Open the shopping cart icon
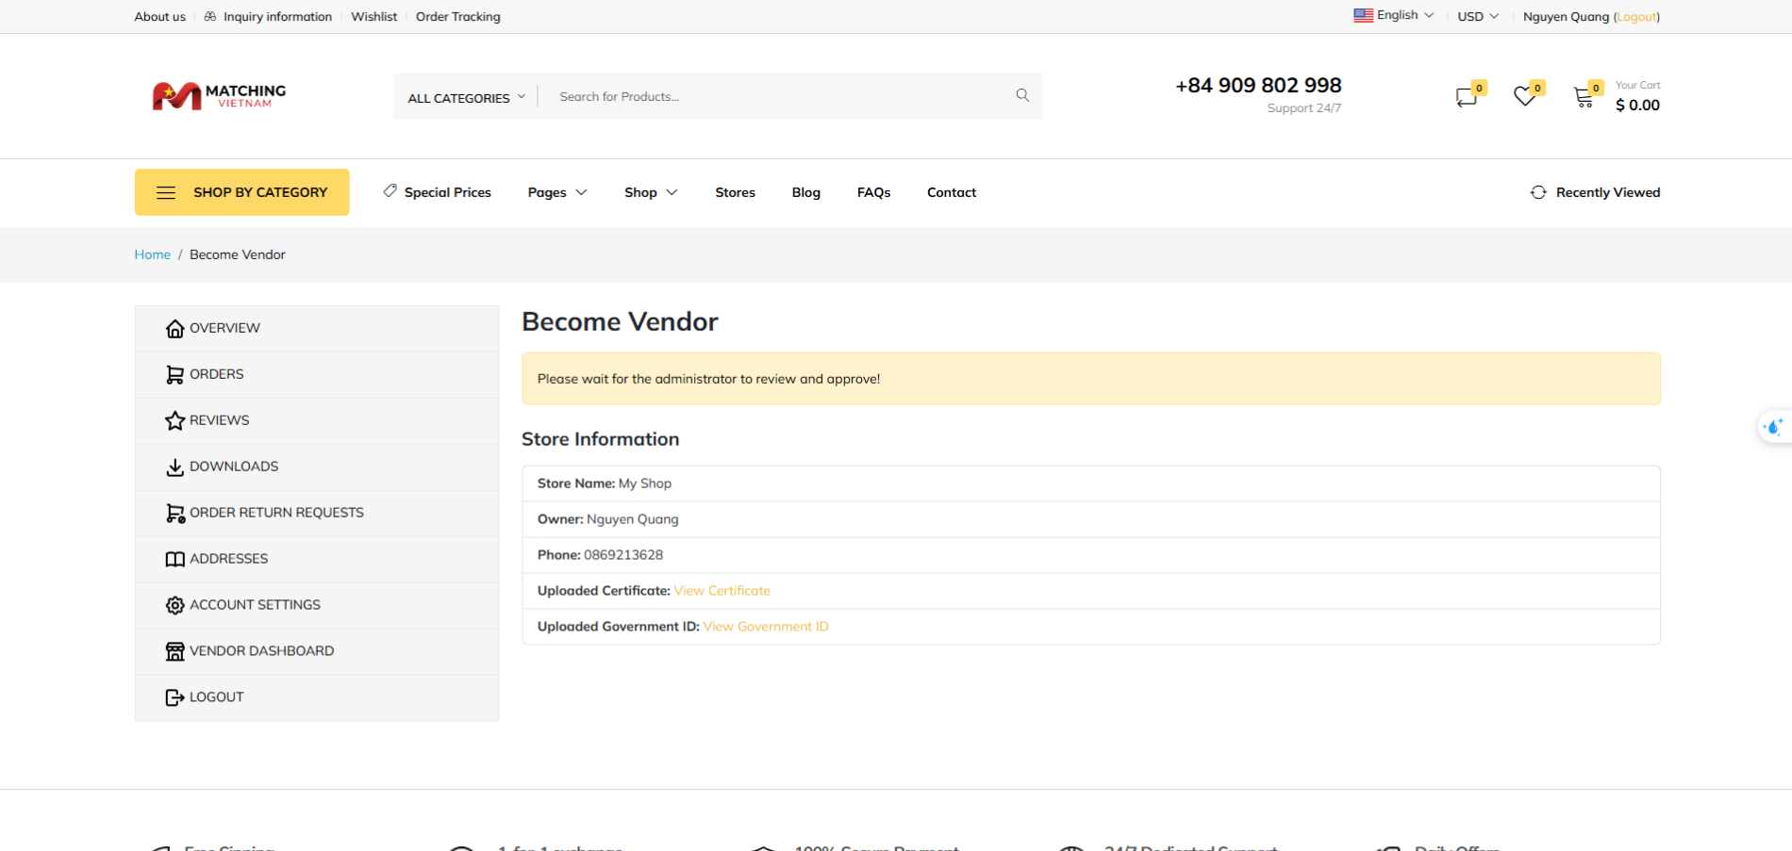 1584,97
